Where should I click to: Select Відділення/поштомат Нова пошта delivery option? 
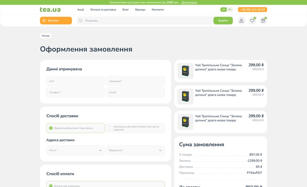(x=75, y=128)
